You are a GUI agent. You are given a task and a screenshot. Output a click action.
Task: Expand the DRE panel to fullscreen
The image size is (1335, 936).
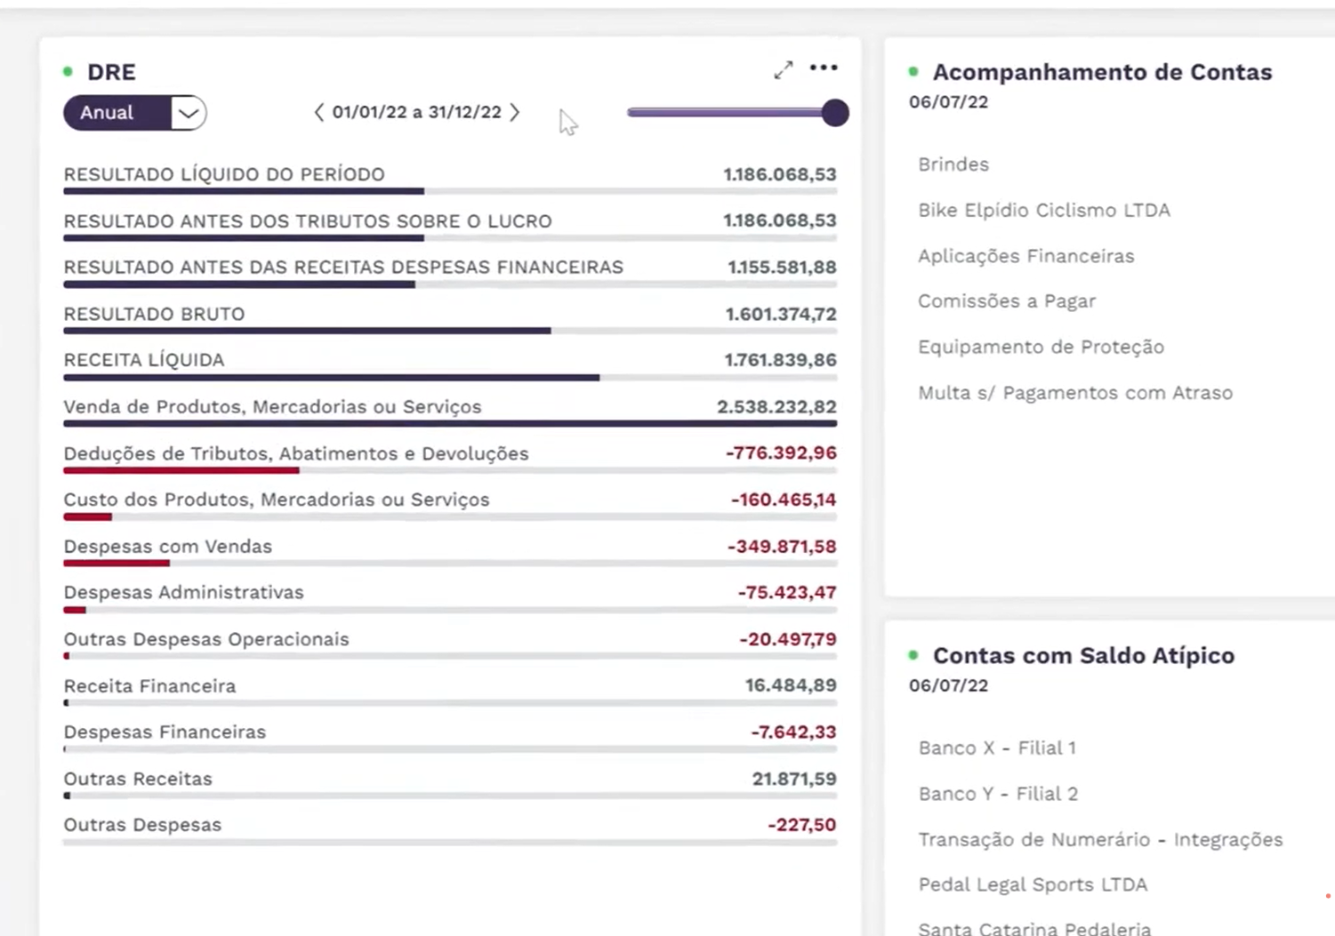pos(783,70)
